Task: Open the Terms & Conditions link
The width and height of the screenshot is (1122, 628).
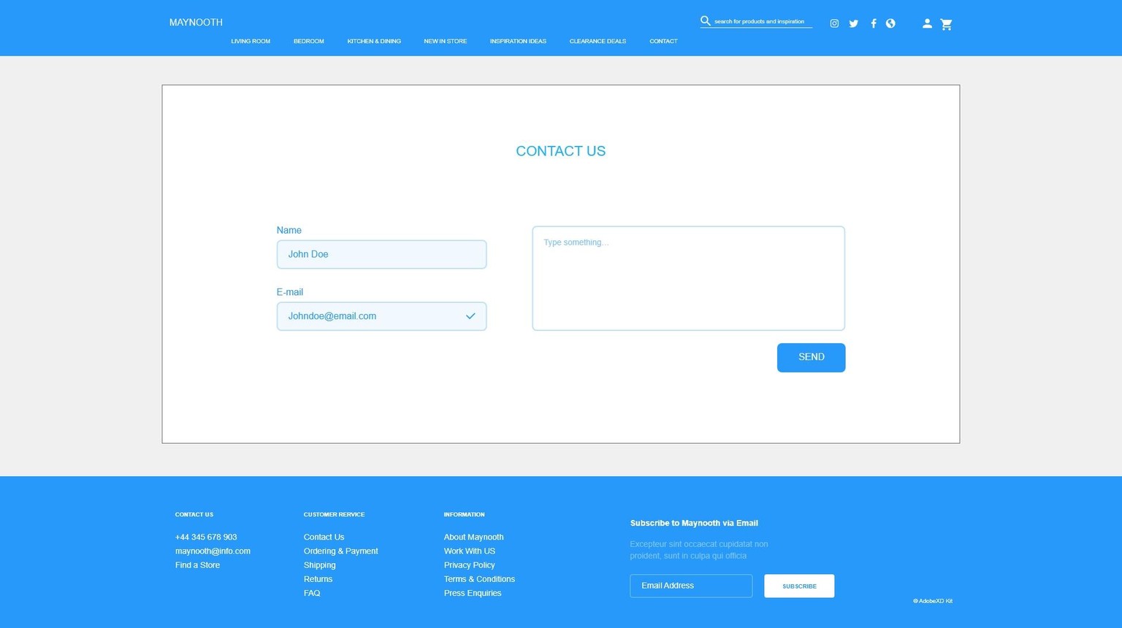Action: 479,579
